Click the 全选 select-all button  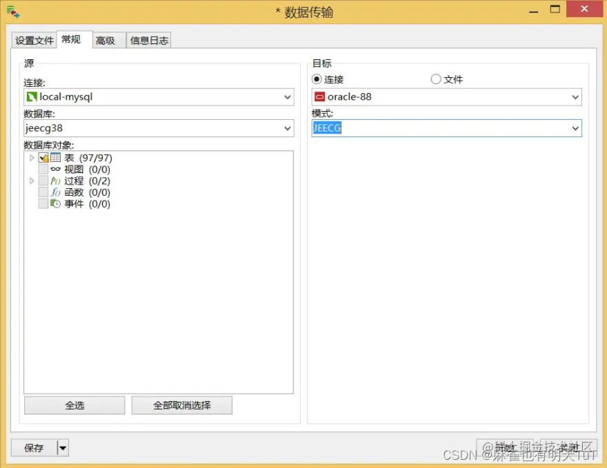(x=74, y=405)
